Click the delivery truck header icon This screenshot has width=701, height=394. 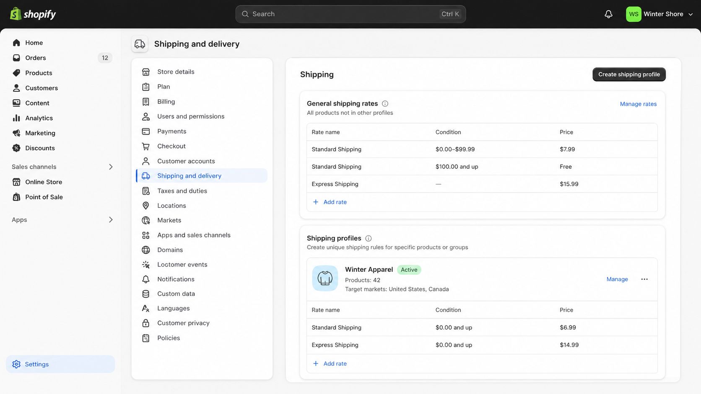140,44
